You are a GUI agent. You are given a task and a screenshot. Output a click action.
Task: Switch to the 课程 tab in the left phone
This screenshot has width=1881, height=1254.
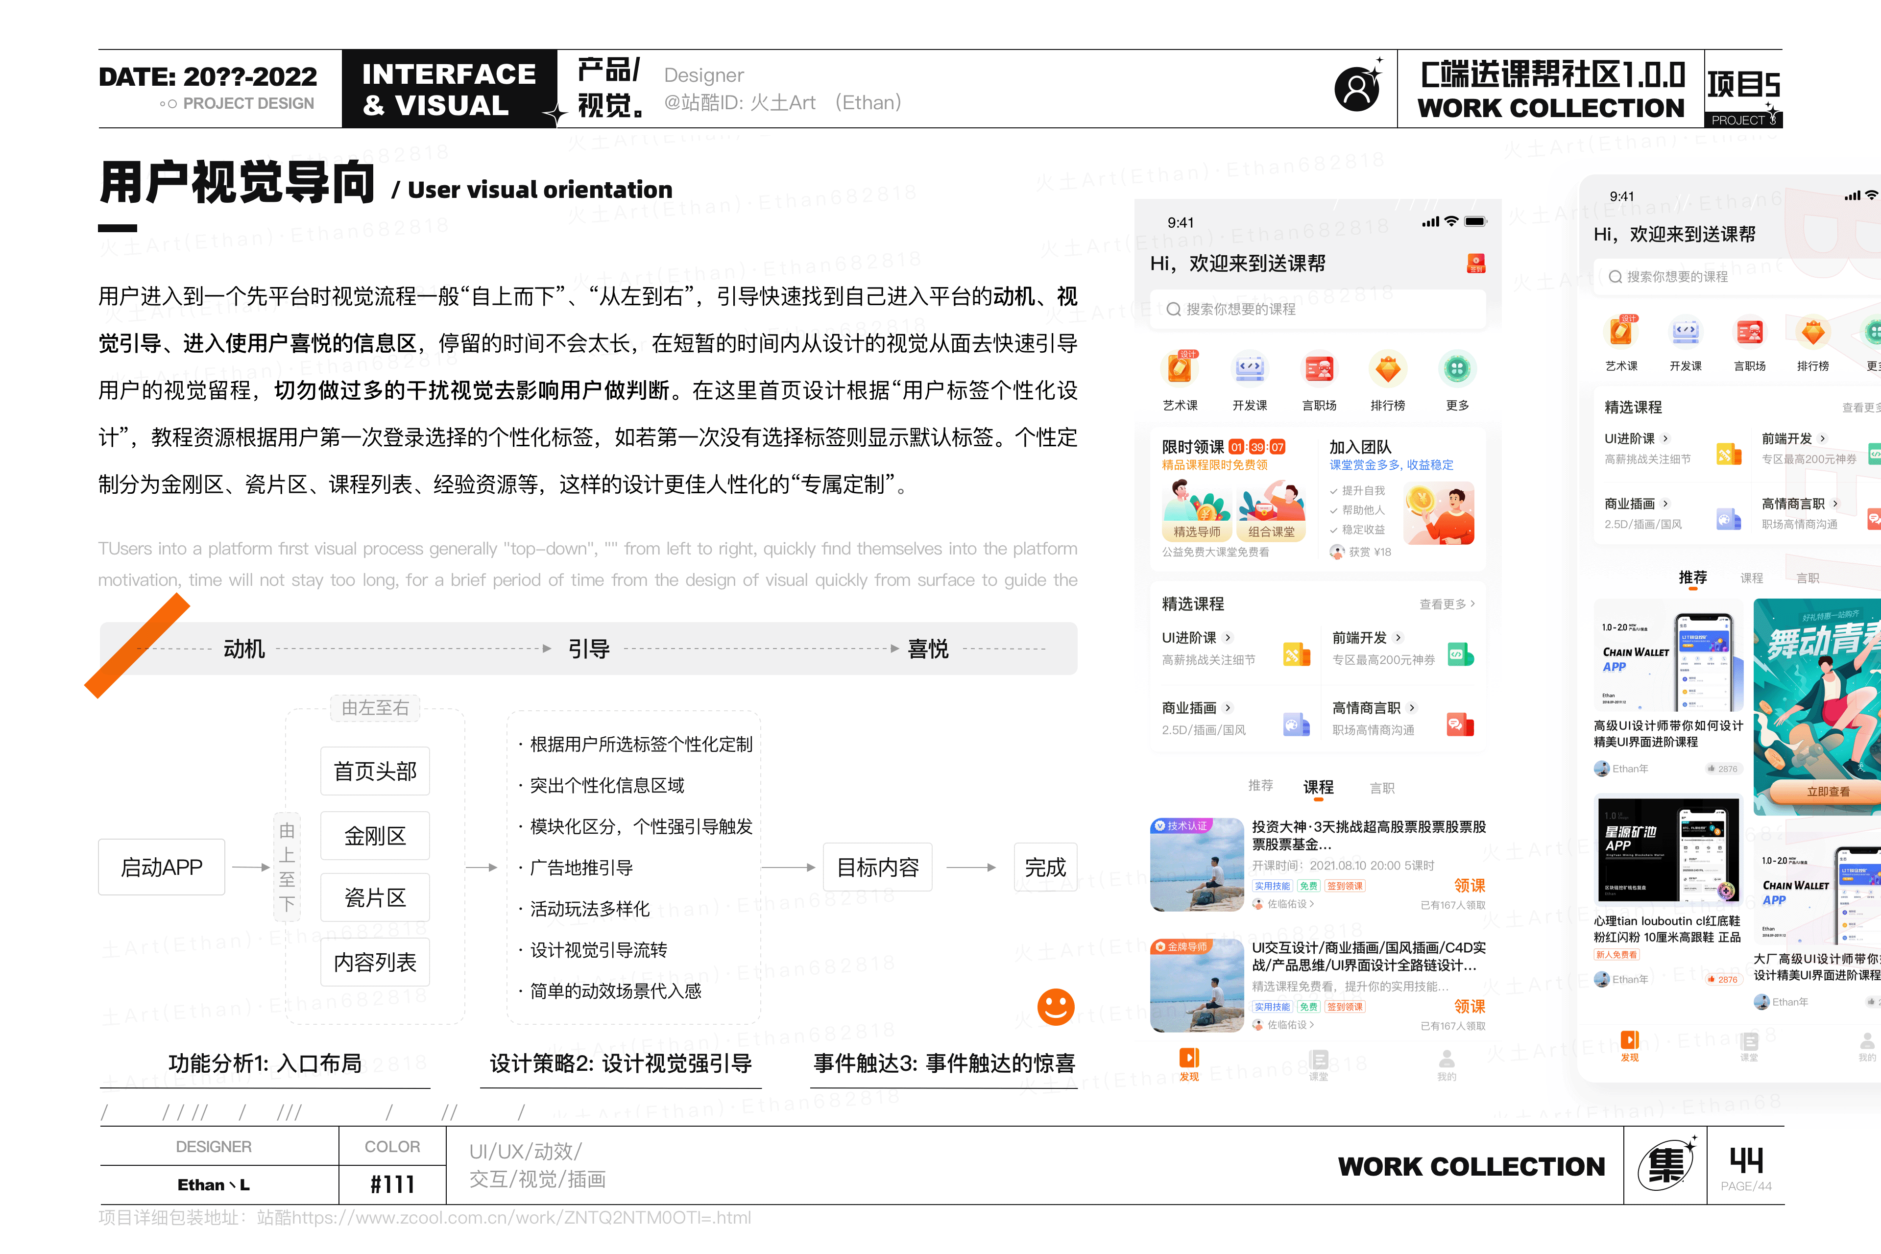pos(1318,787)
